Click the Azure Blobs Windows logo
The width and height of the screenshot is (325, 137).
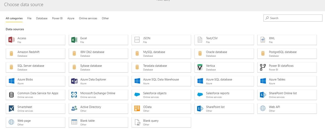(x=11, y=81)
